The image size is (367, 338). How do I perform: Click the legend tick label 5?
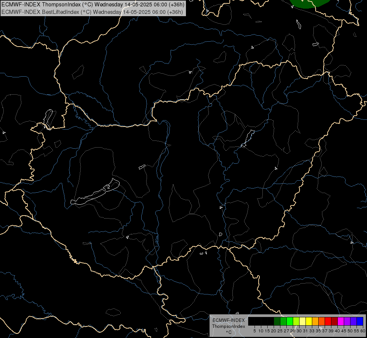[255, 331]
